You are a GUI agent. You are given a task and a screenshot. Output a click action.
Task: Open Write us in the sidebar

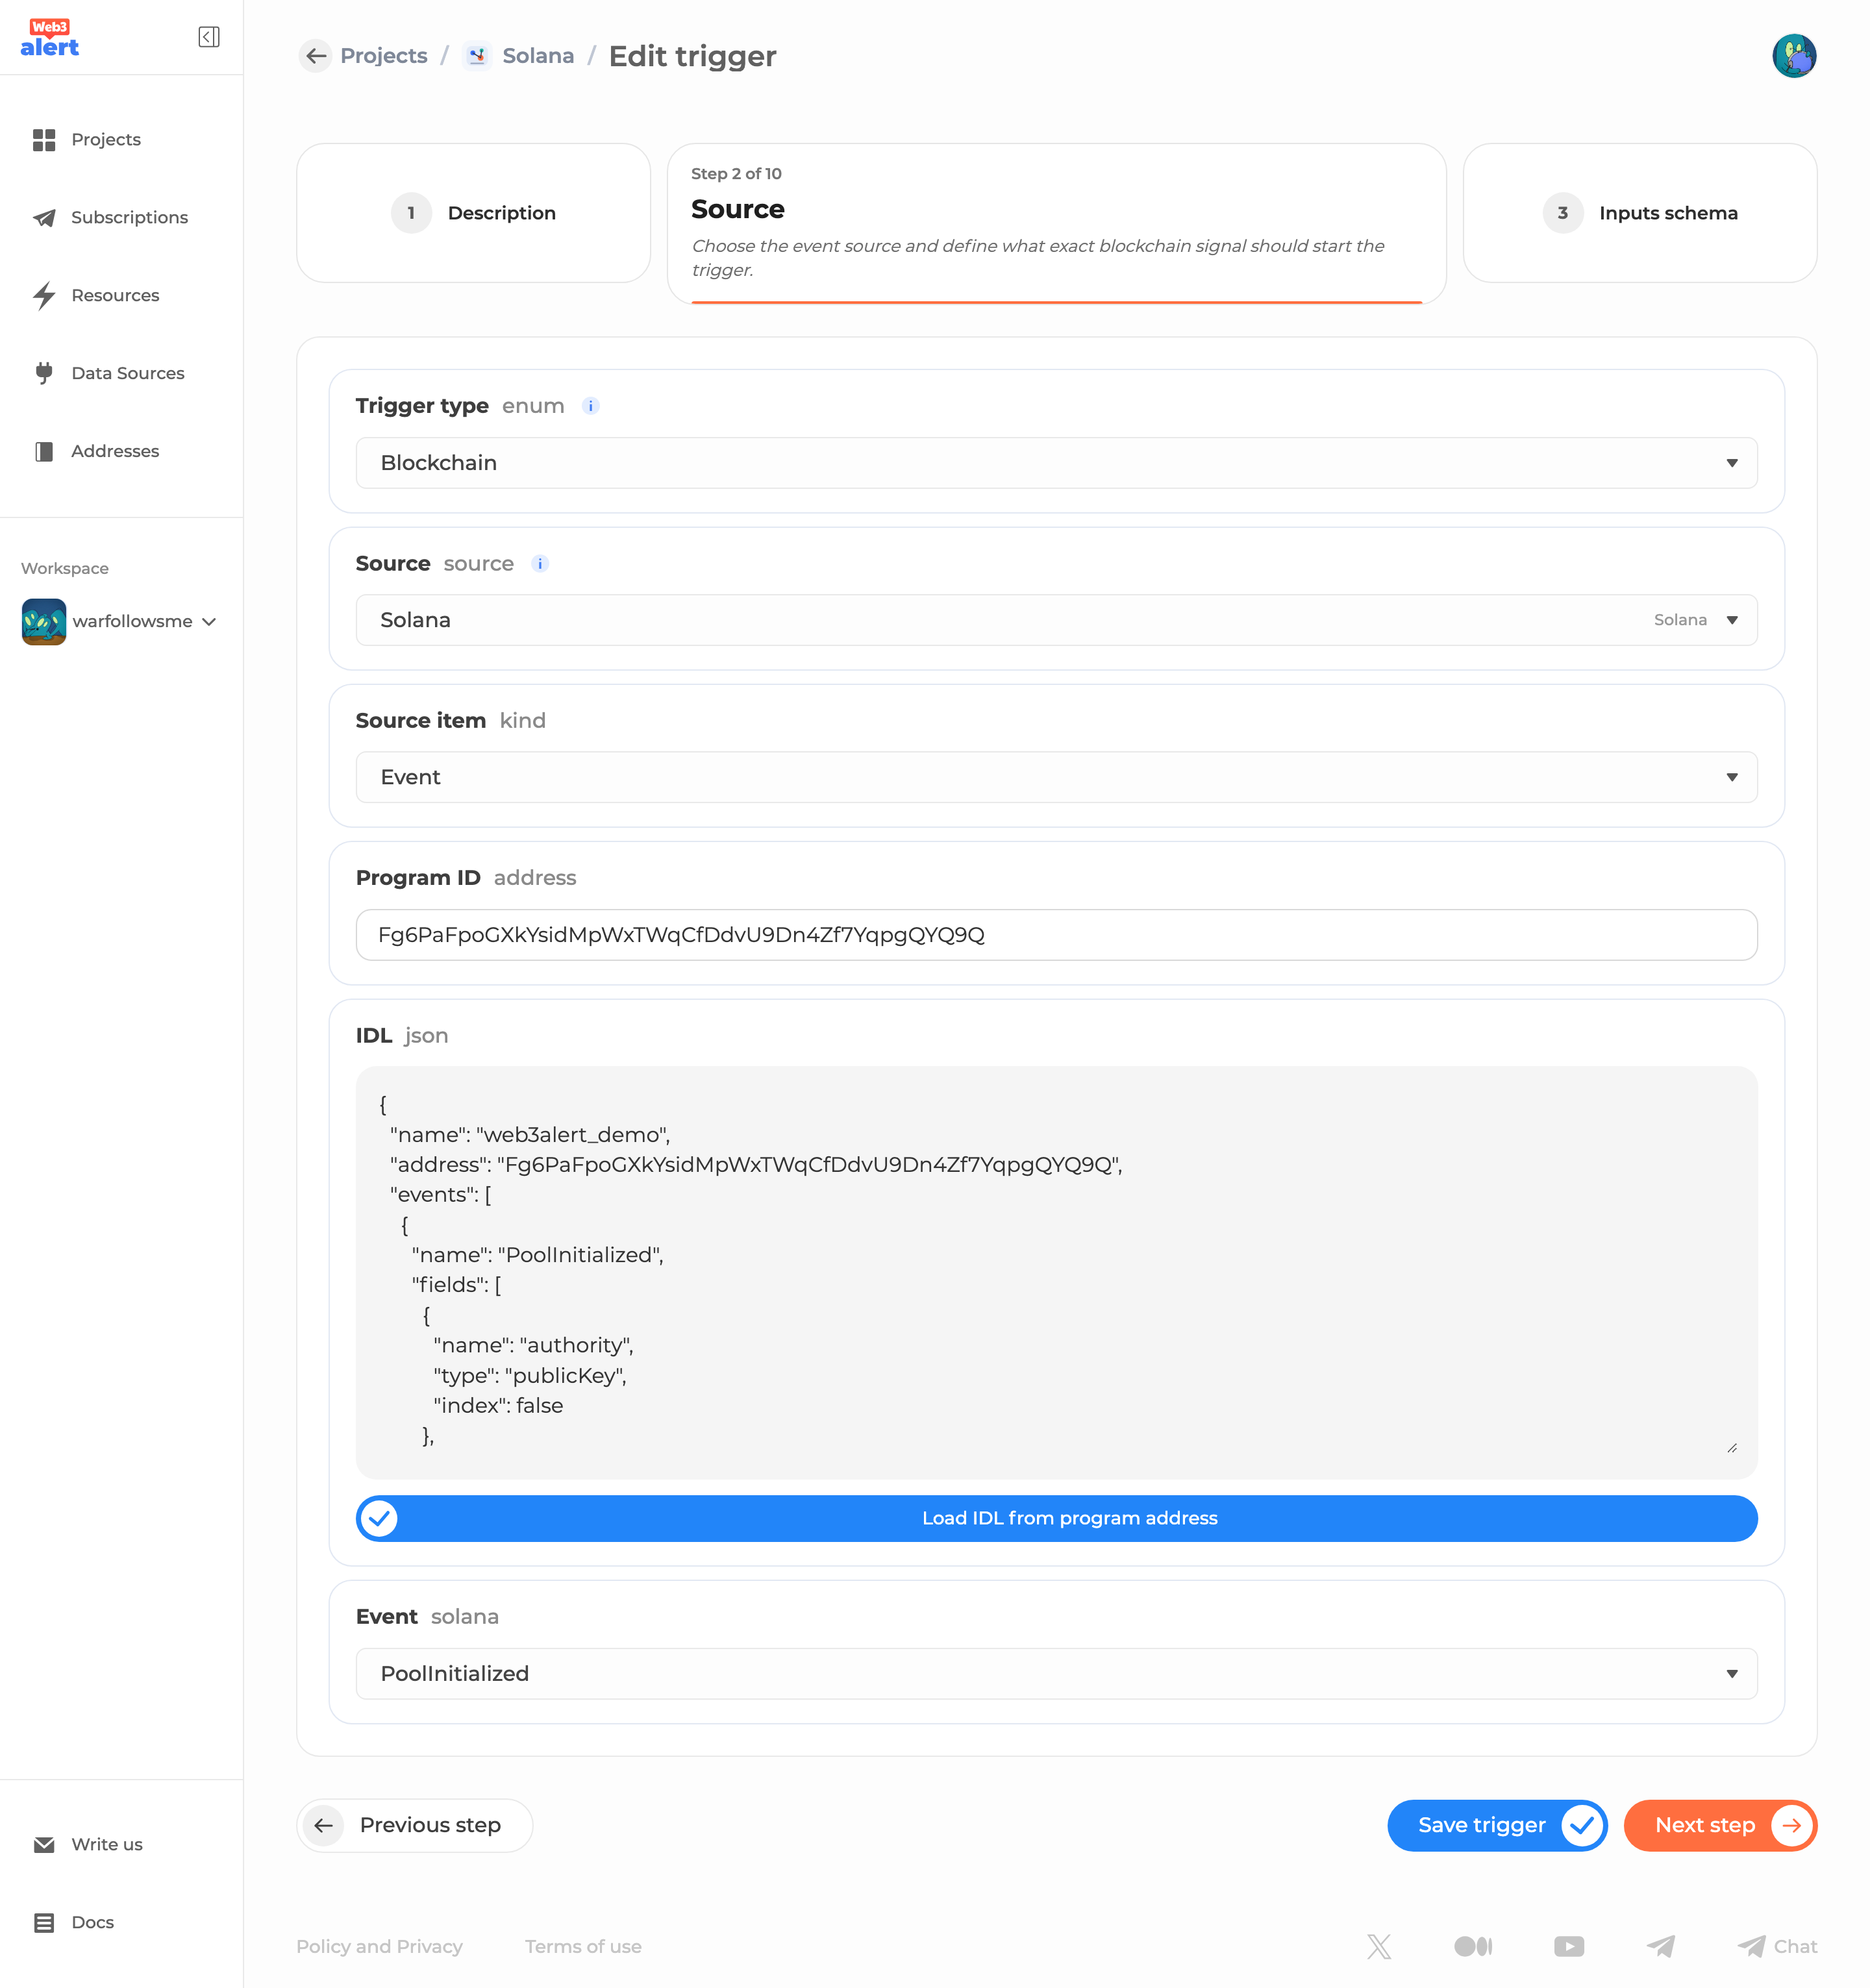pos(106,1845)
